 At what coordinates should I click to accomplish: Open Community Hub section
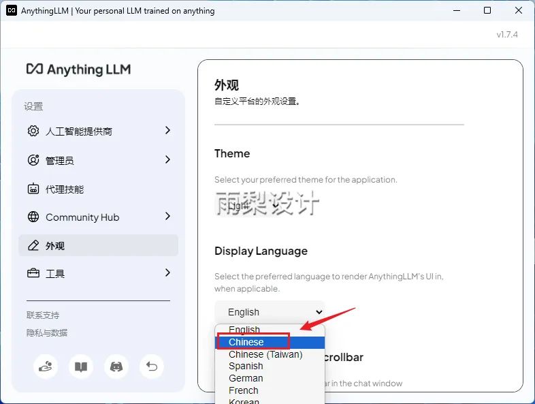click(98, 217)
